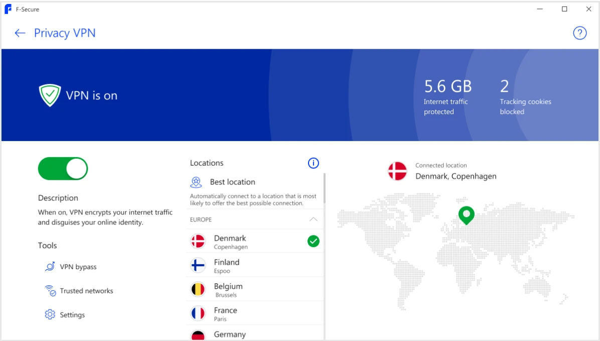This screenshot has height=341, width=600.
Task: Click the green checkmark next to Denmark
Action: (313, 242)
